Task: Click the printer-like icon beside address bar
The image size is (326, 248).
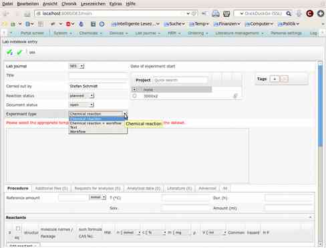Action: pos(216,13)
